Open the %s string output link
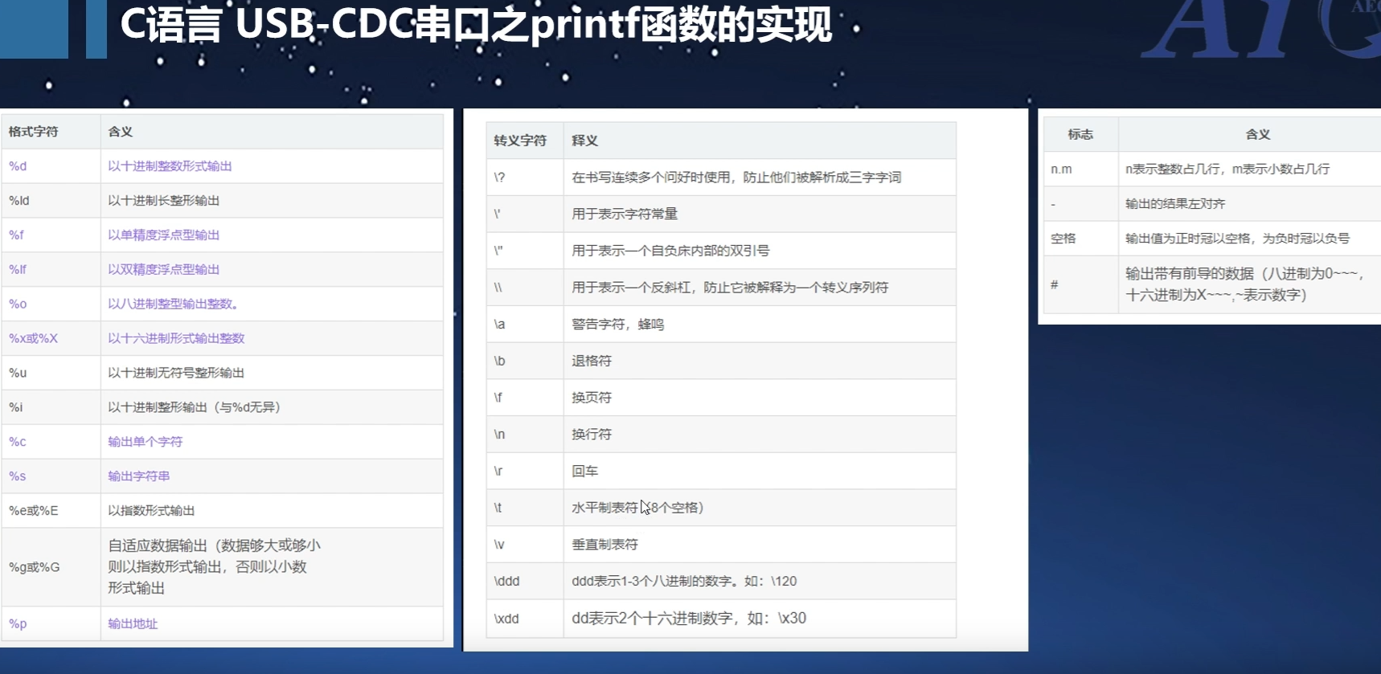1381x674 pixels. 18,476
